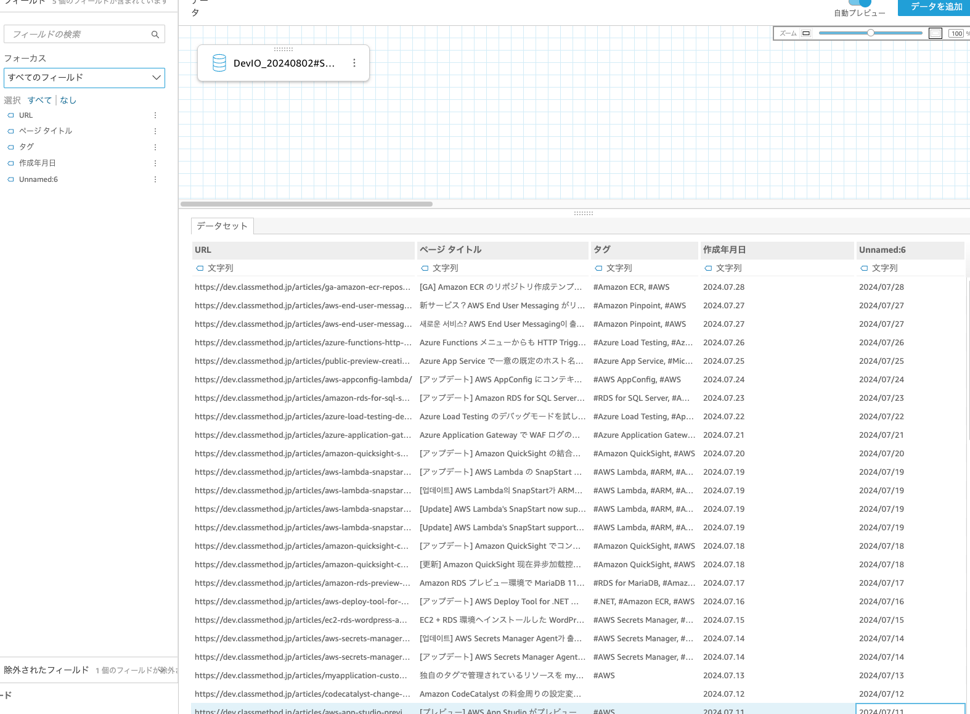The width and height of the screenshot is (970, 714).
Task: Click the data type icon beside URL field
Action: (10, 115)
